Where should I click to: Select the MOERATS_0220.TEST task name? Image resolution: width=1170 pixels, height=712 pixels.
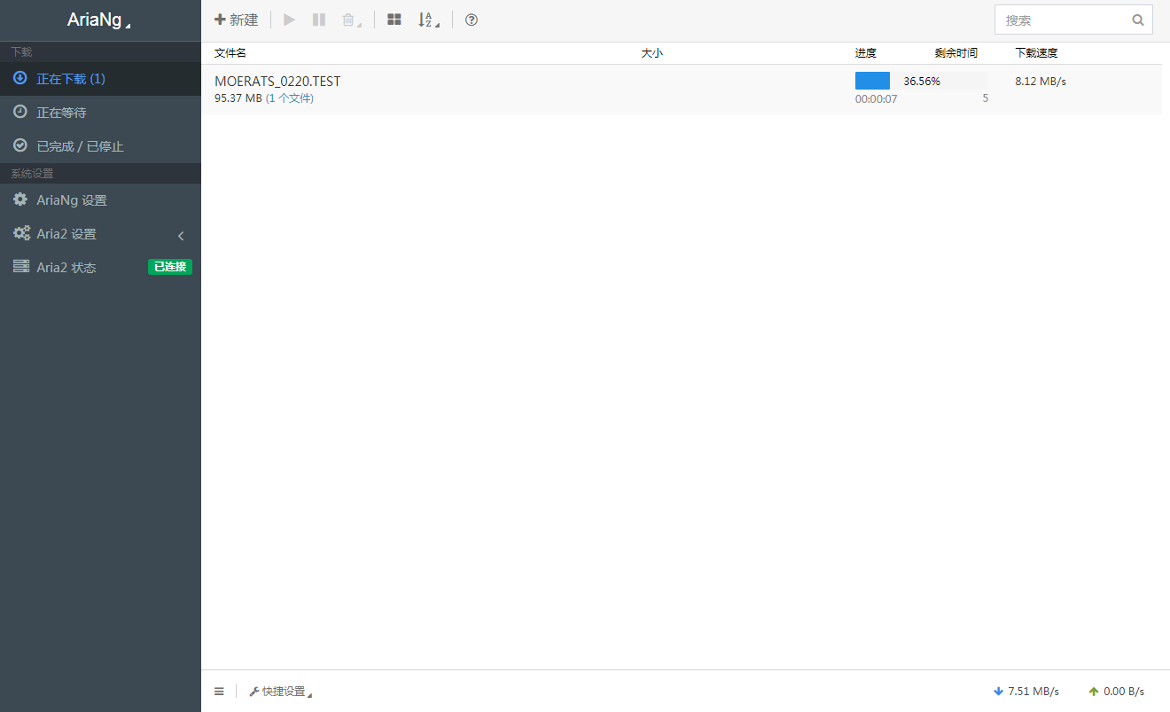[x=277, y=82]
